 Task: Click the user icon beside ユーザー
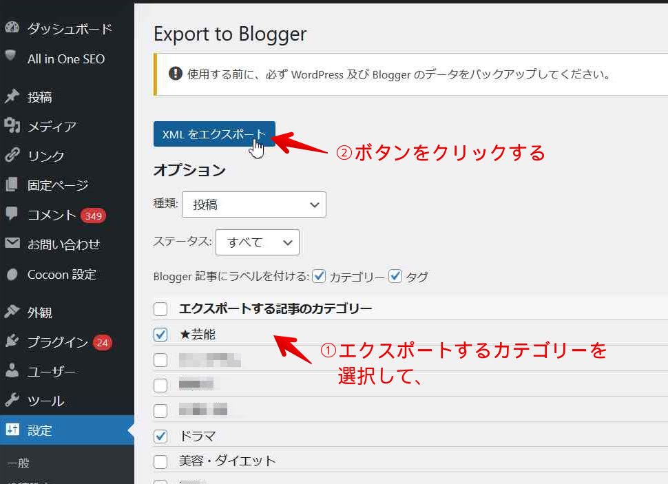coord(12,370)
